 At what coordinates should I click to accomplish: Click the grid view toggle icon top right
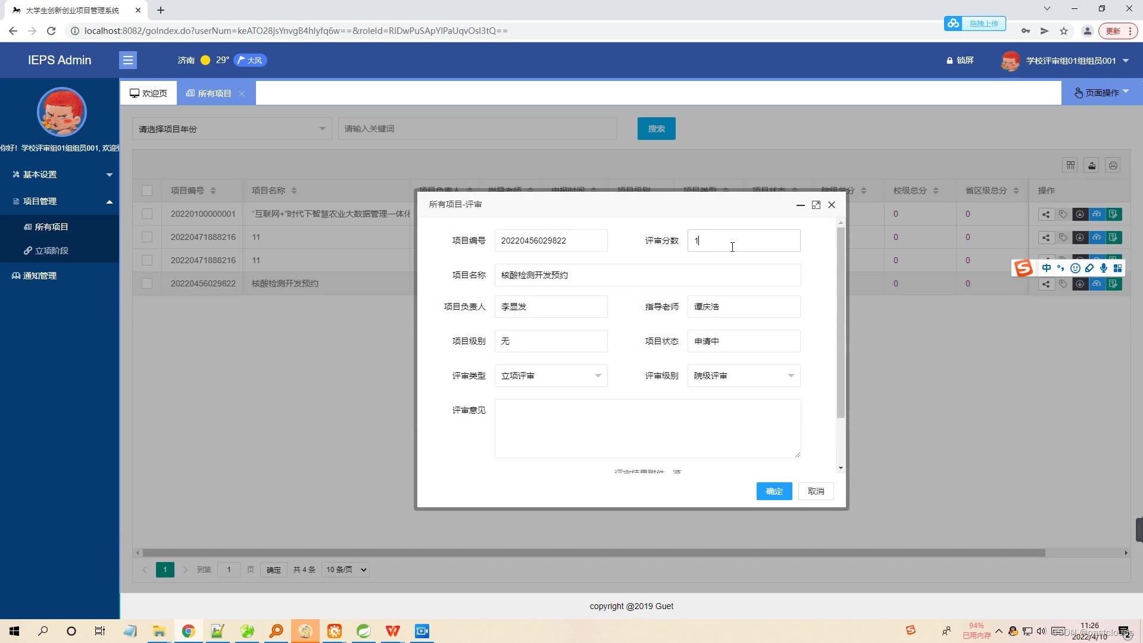(x=1070, y=165)
